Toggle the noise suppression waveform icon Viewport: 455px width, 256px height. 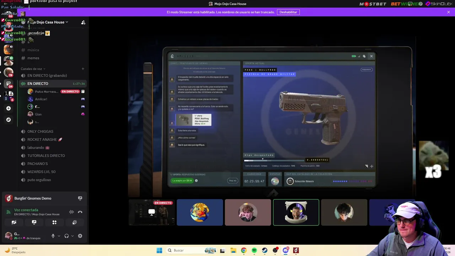pos(71,212)
